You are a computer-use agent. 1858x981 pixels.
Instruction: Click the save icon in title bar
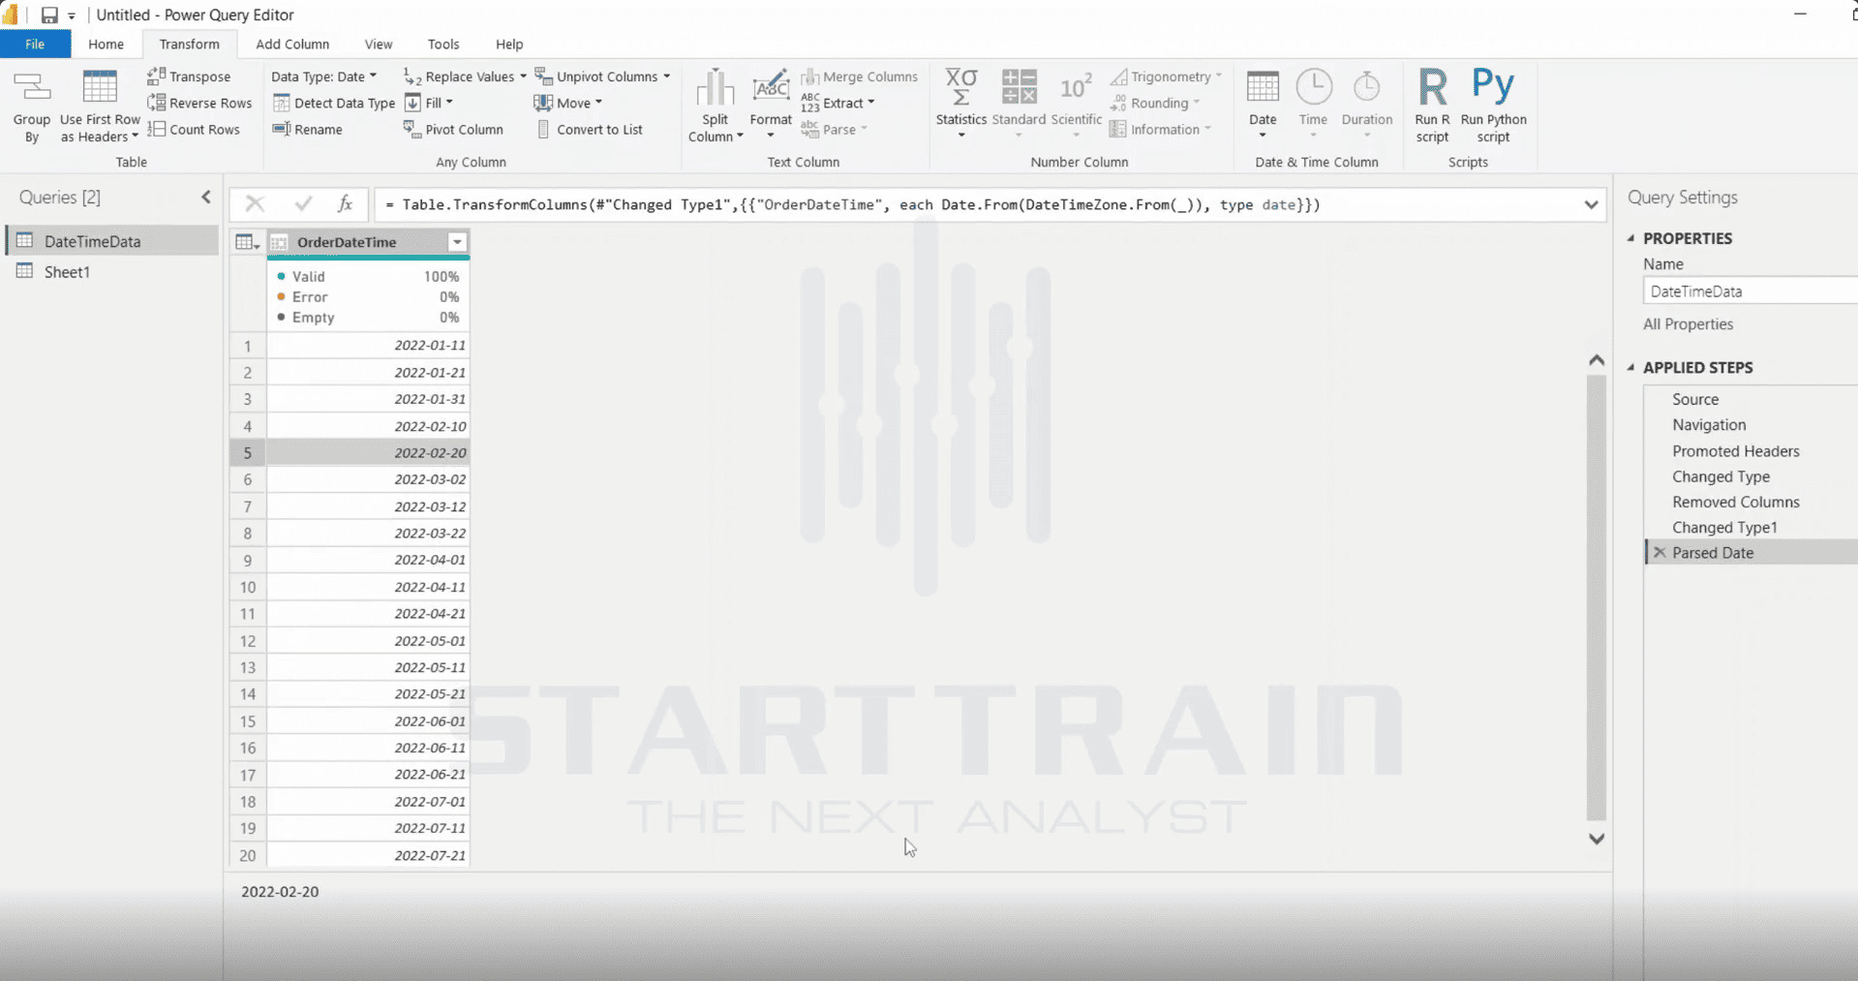49,15
